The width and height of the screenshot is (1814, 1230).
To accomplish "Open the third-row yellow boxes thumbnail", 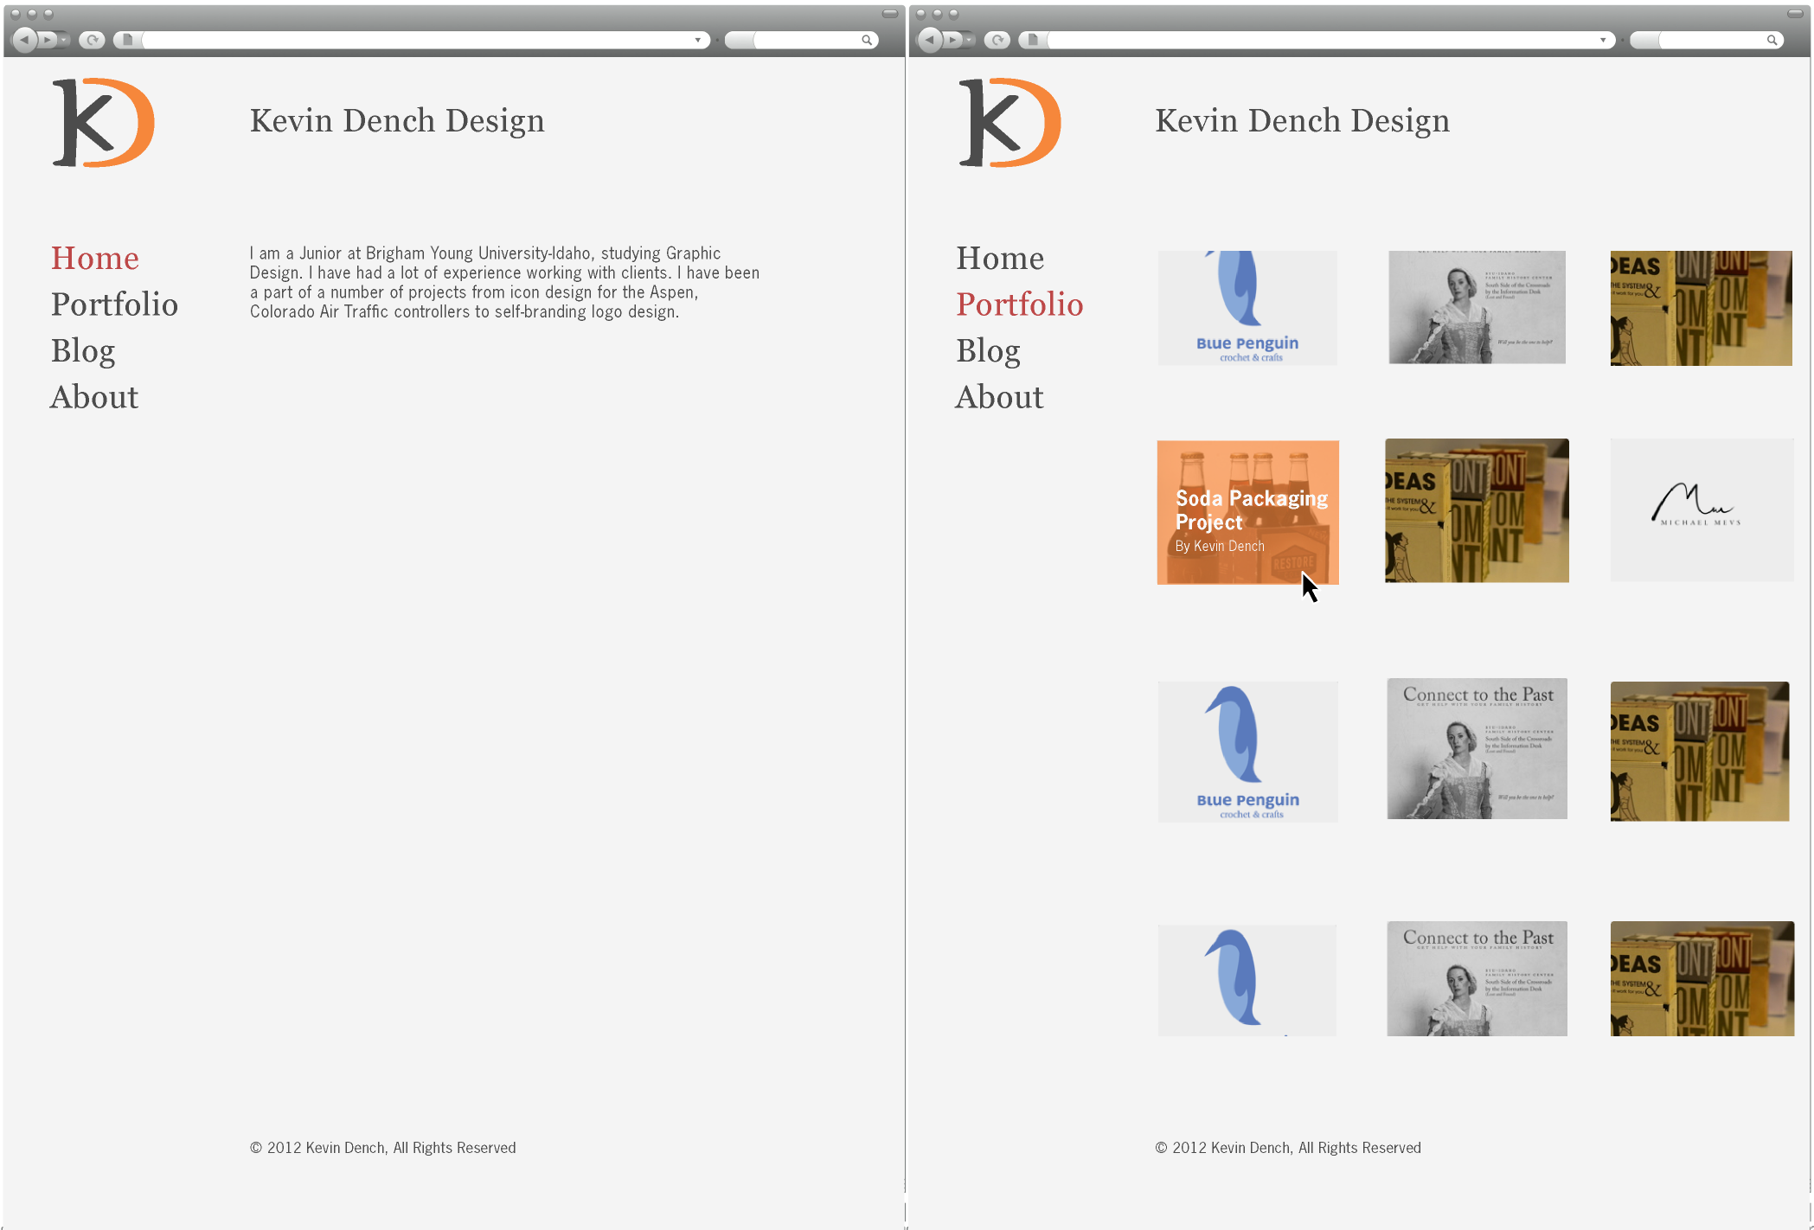I will click(1700, 752).
